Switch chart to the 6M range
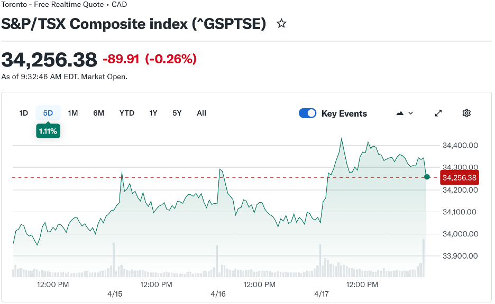 (x=98, y=113)
